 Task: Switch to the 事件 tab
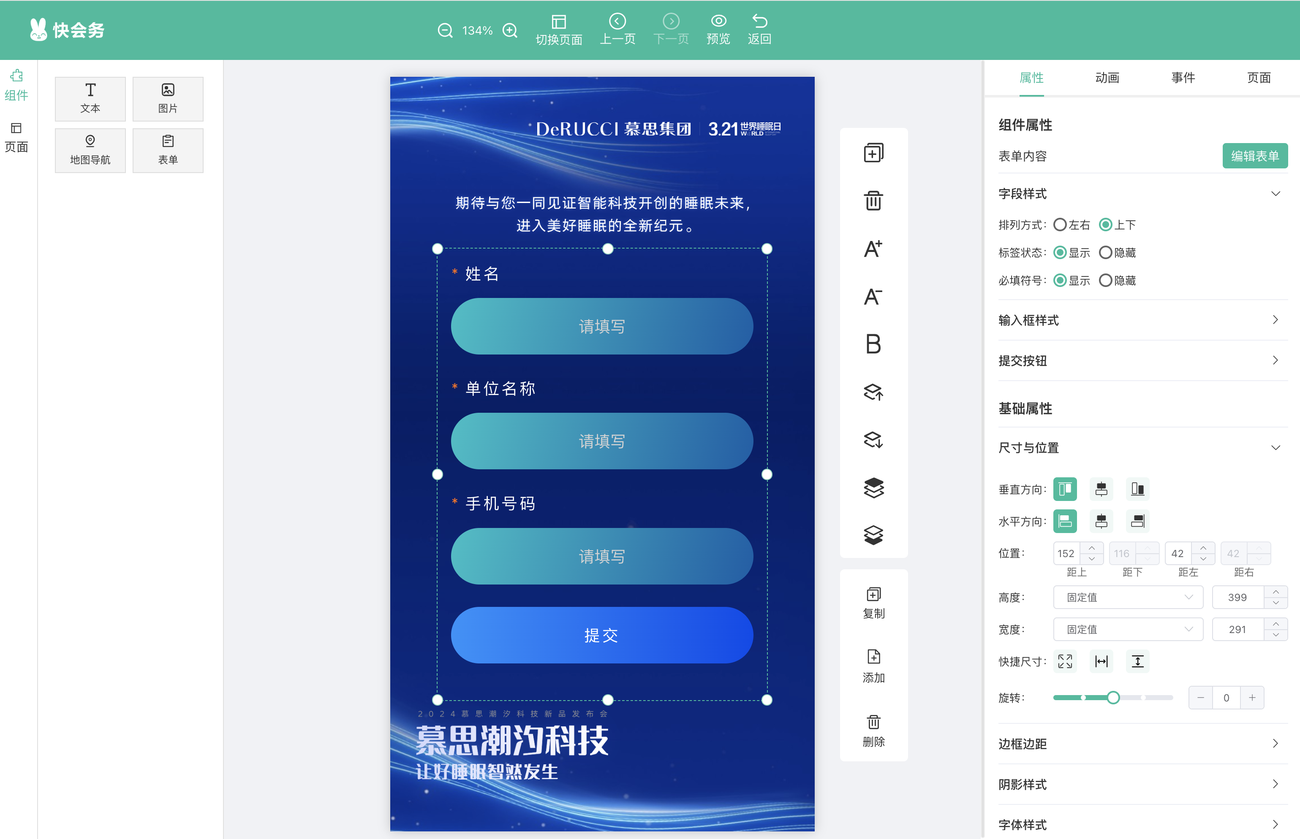click(1183, 77)
